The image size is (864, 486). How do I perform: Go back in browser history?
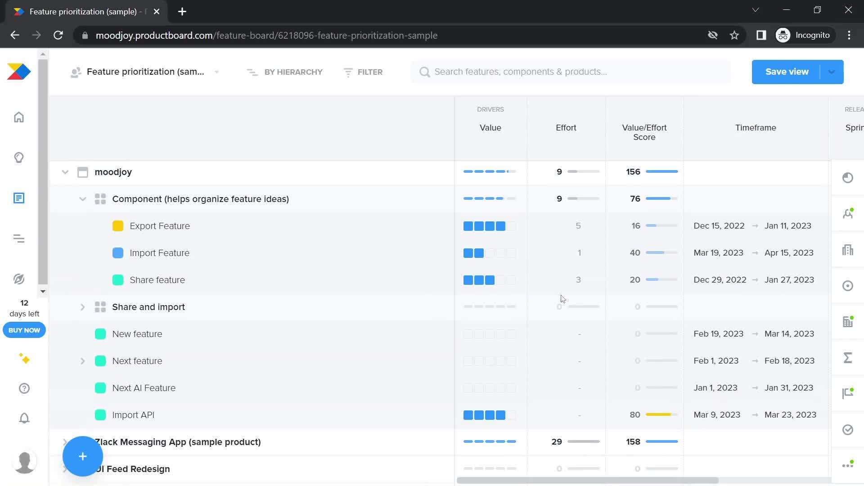(x=15, y=35)
